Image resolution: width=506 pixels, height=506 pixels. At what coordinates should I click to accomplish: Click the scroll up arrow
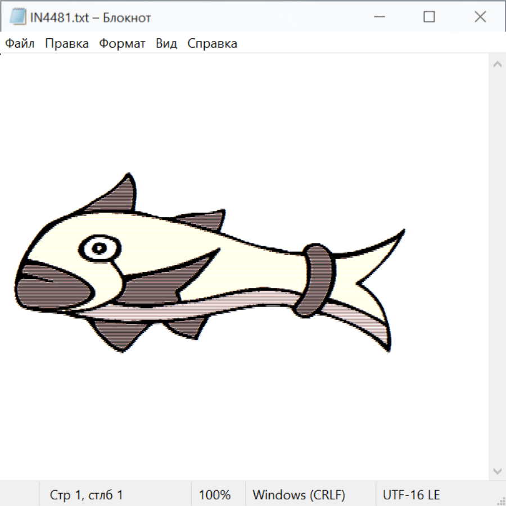[x=497, y=65]
